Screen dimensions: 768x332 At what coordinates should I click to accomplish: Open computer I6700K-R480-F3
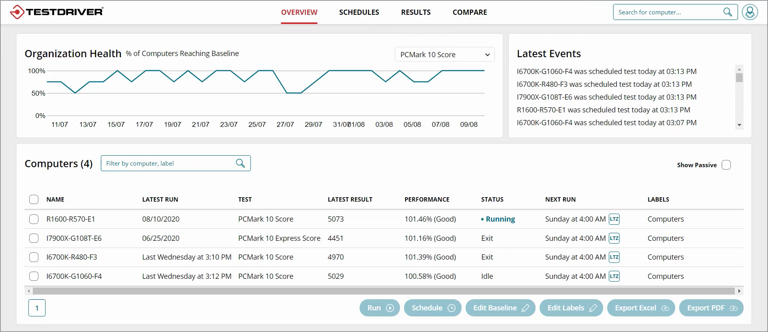click(x=72, y=257)
